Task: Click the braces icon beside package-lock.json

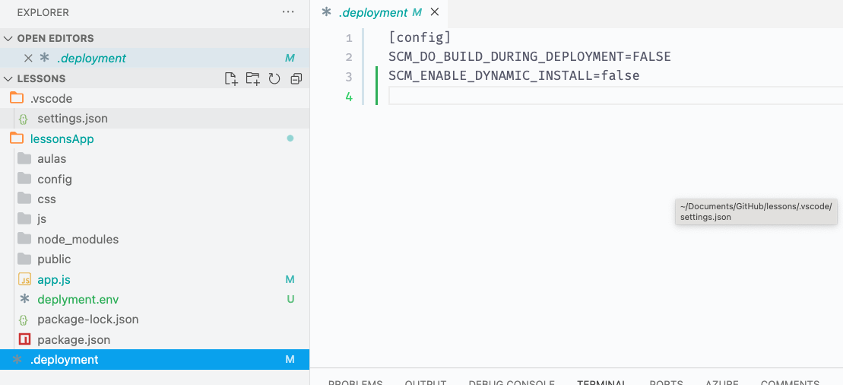Action: click(23, 320)
